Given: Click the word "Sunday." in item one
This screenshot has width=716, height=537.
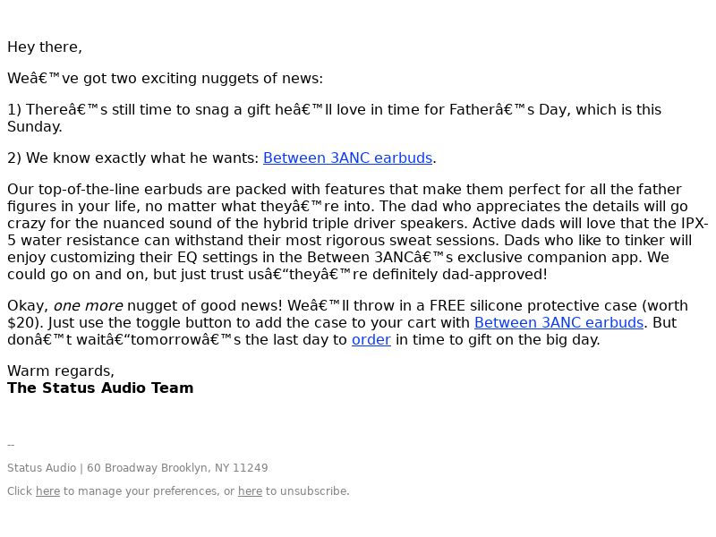Looking at the screenshot, I should 35,127.
